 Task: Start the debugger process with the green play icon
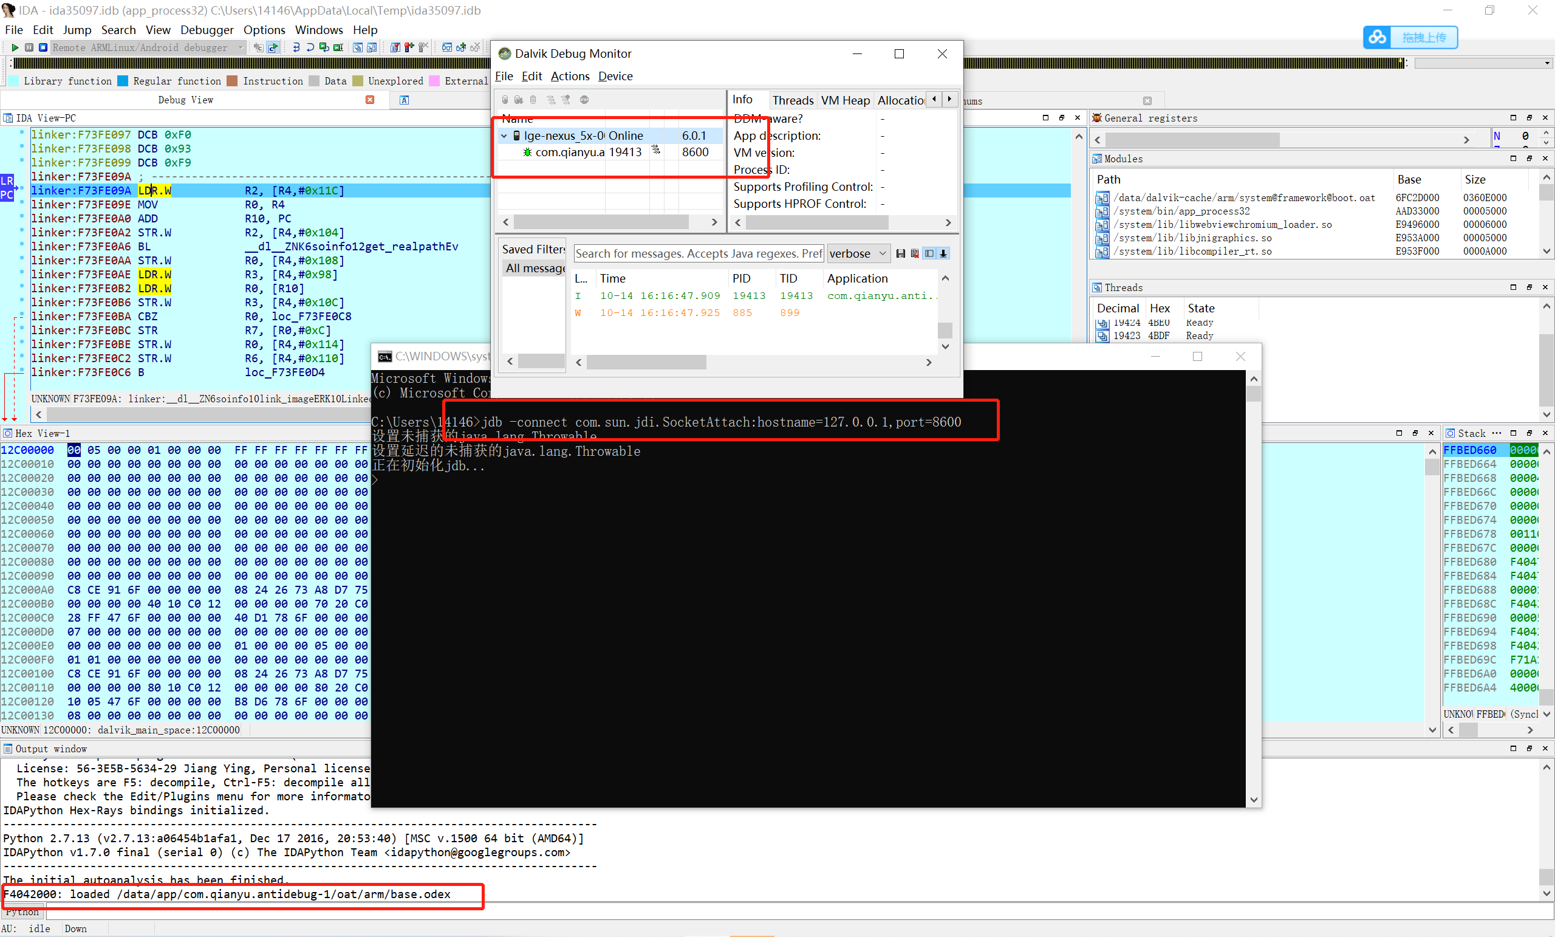15,47
